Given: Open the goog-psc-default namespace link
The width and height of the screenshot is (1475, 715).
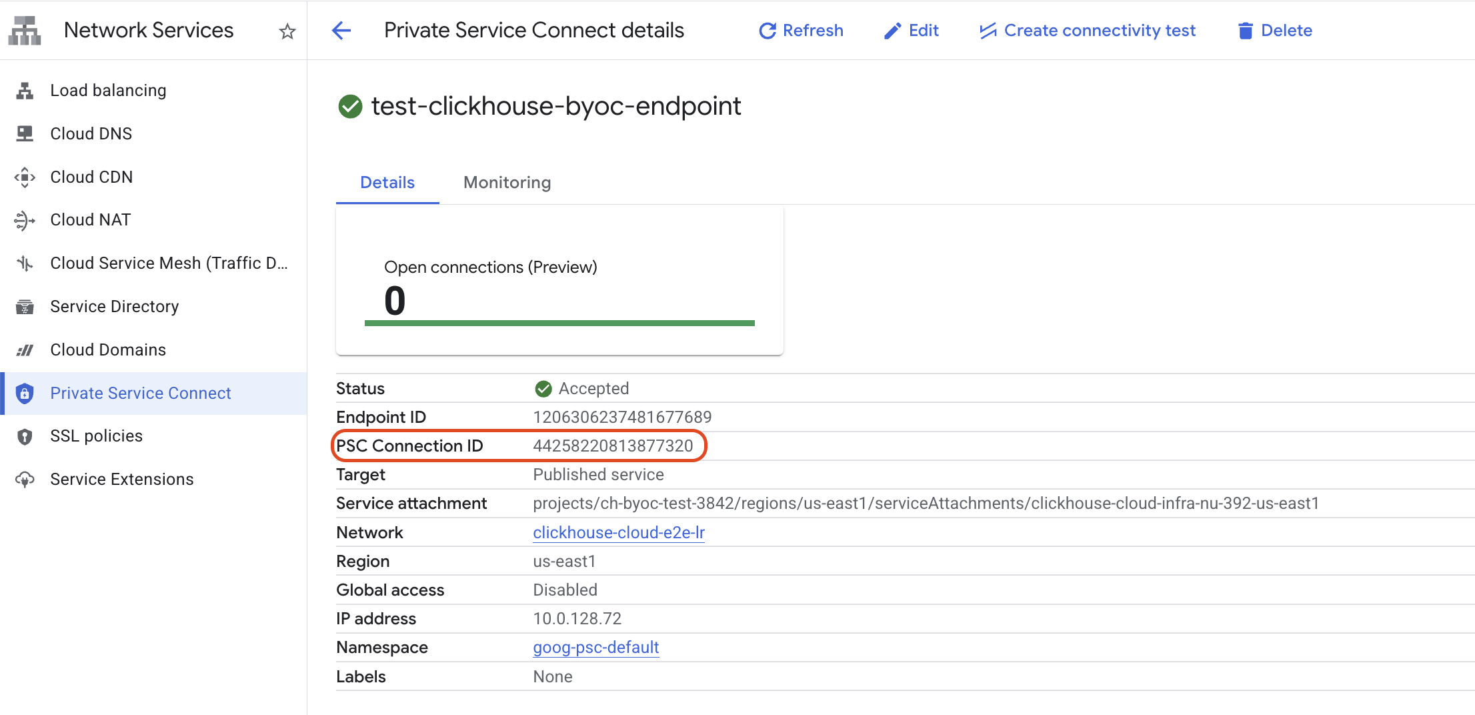Looking at the screenshot, I should pos(595,647).
